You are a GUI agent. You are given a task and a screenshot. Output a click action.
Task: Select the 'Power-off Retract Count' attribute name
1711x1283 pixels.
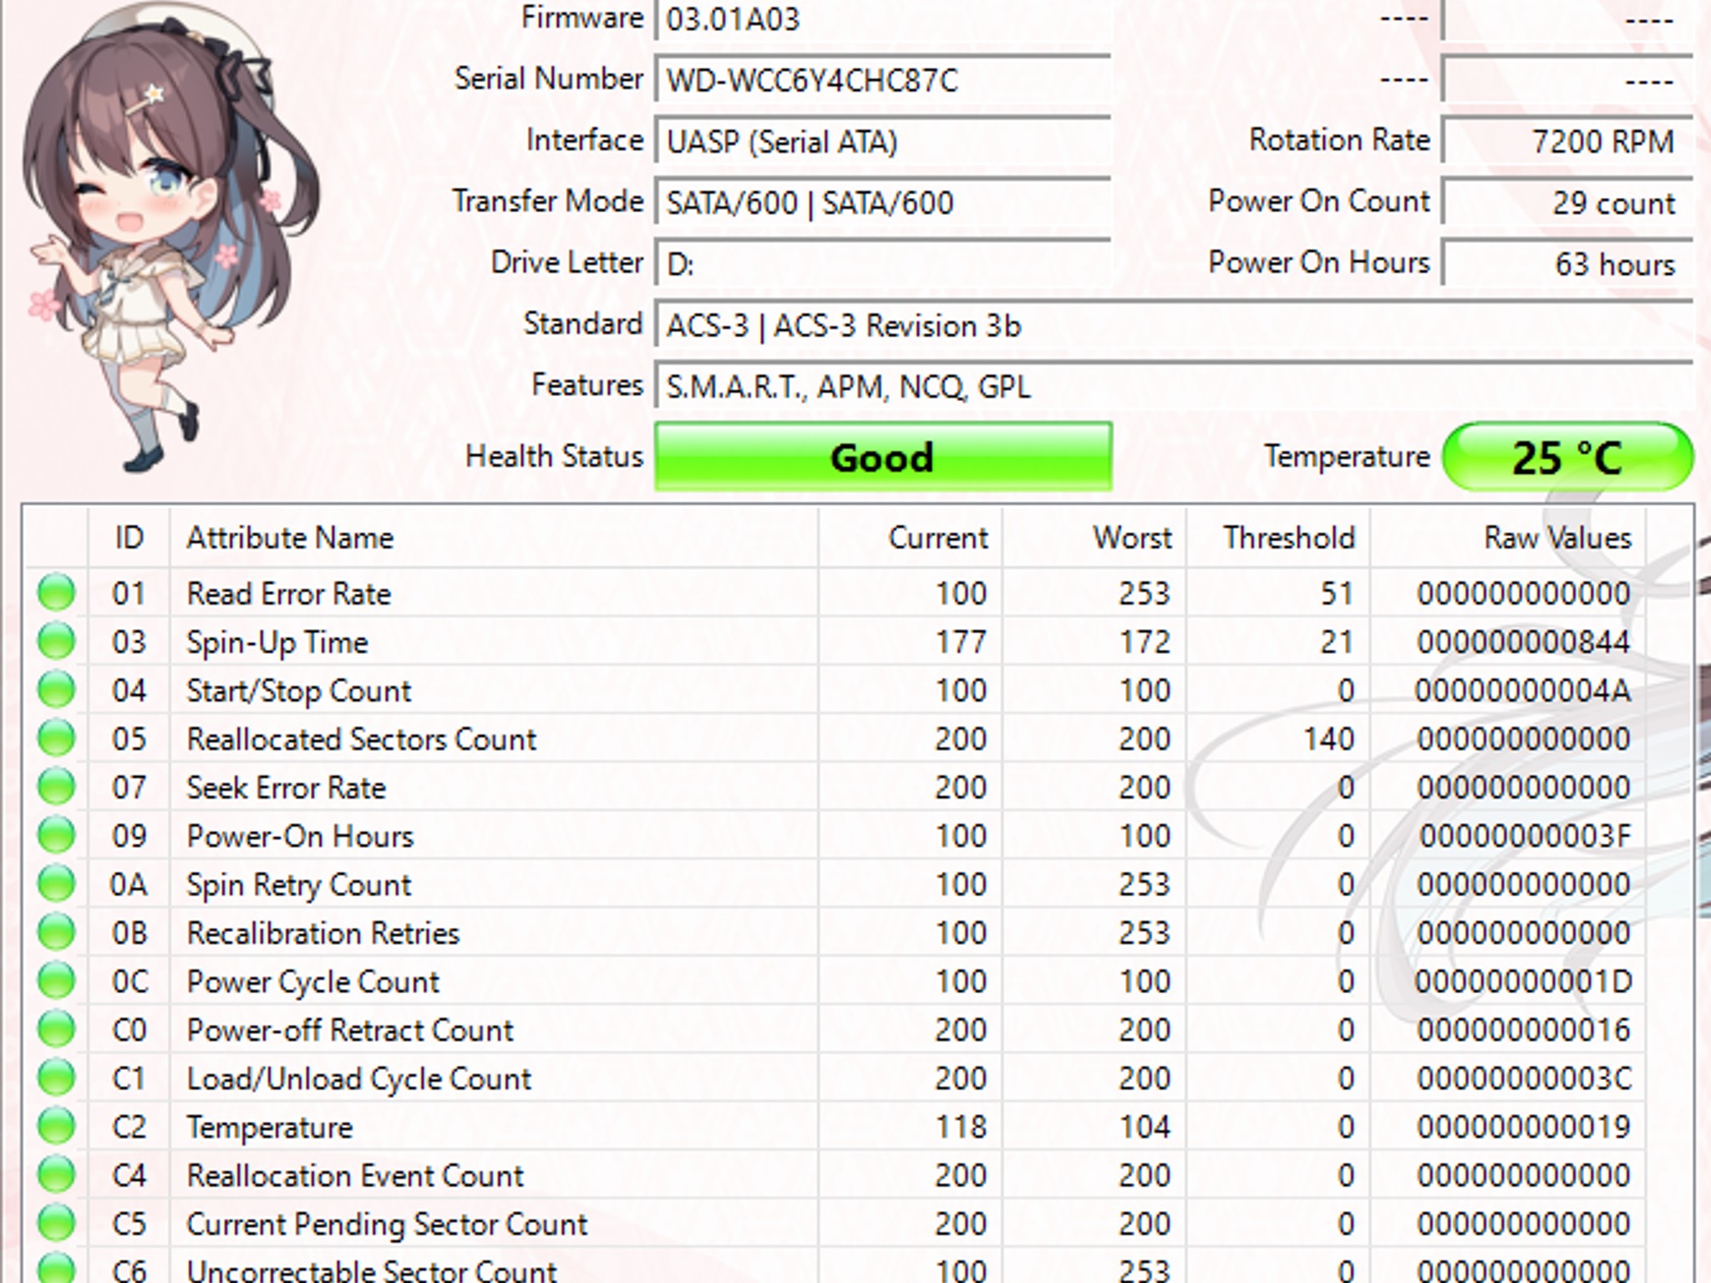[350, 1030]
